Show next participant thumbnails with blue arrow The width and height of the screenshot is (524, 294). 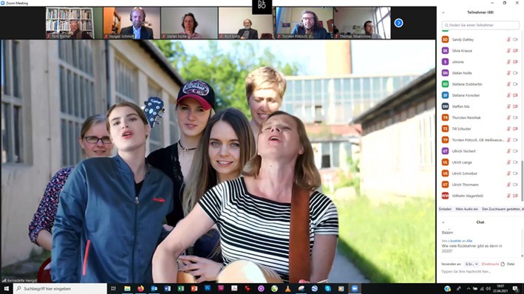click(x=398, y=23)
